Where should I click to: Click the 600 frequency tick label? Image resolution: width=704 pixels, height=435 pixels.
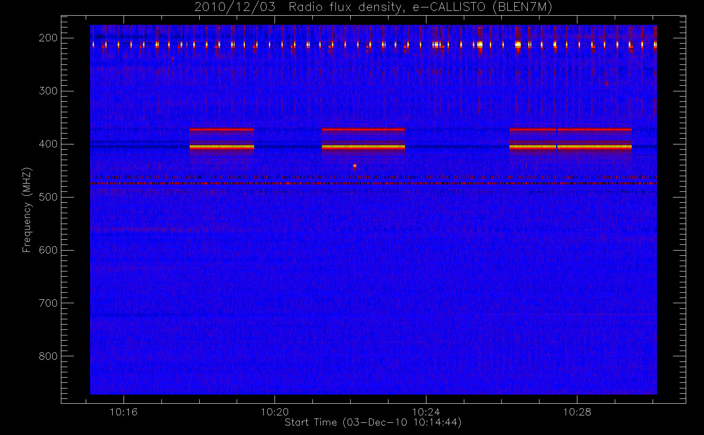click(48, 250)
